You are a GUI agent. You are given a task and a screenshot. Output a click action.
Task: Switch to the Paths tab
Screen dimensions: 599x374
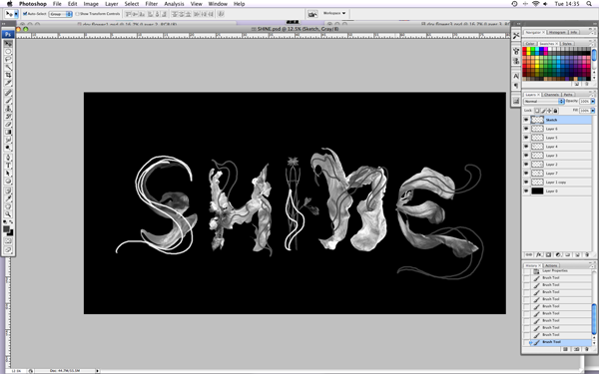(x=568, y=95)
